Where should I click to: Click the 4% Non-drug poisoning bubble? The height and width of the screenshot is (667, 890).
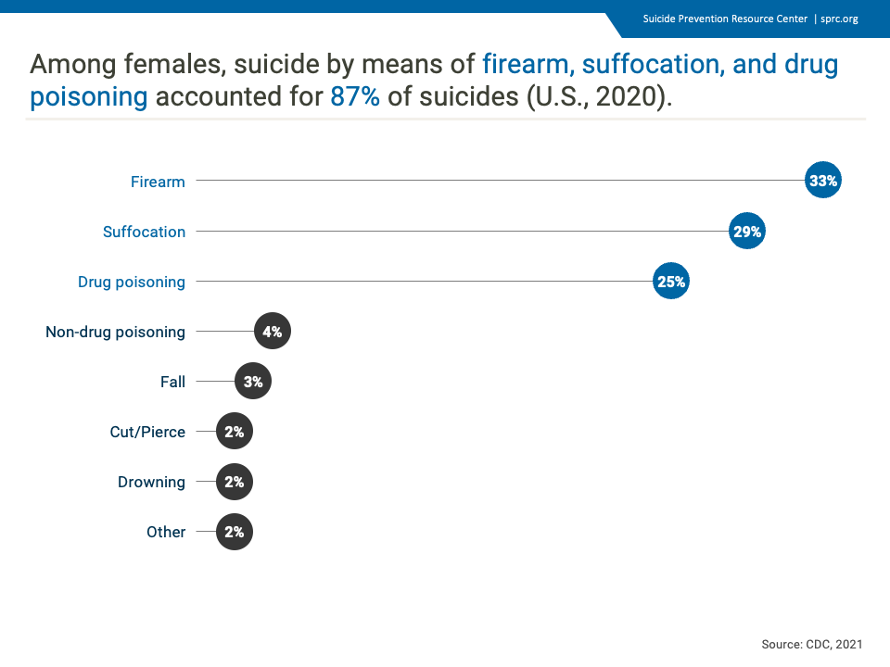click(x=273, y=331)
